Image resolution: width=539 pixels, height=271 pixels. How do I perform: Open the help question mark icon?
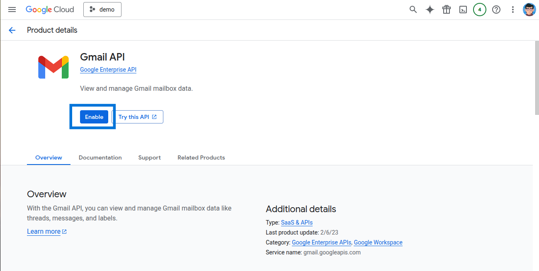(x=496, y=10)
